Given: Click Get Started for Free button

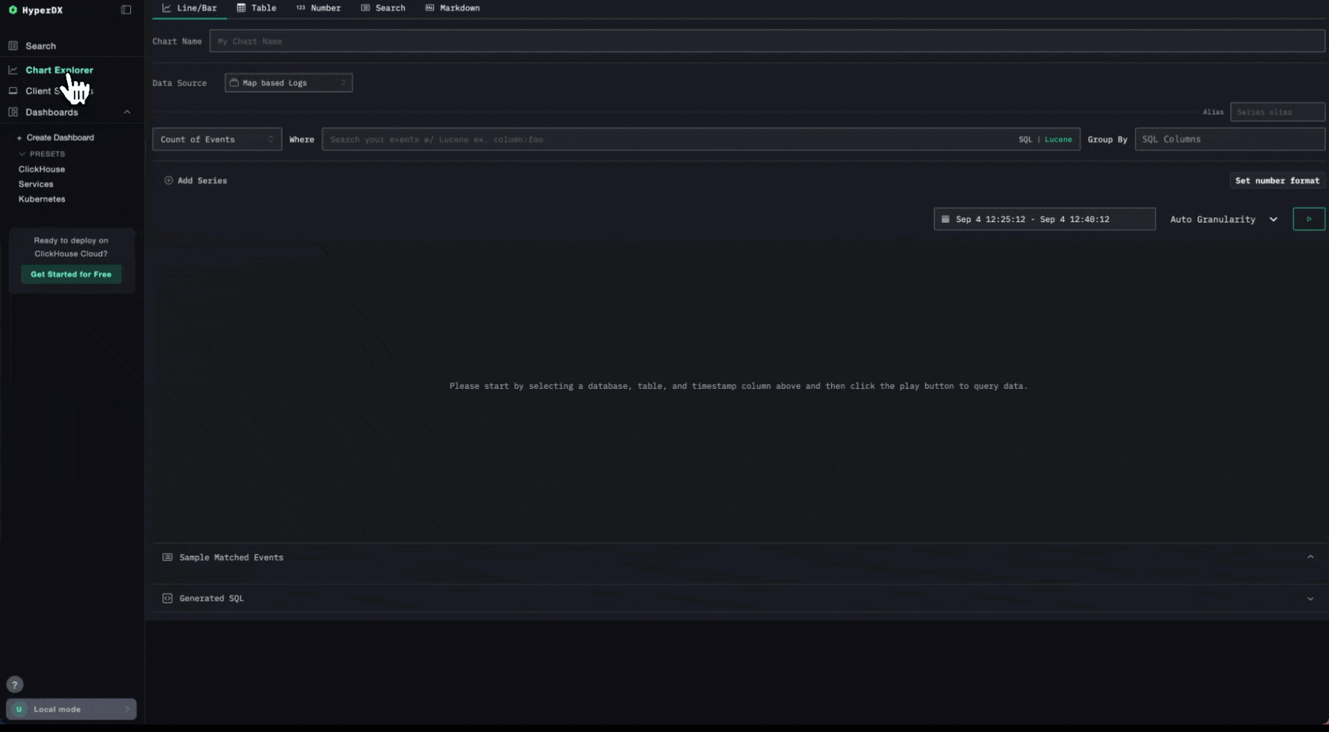Looking at the screenshot, I should coord(71,275).
